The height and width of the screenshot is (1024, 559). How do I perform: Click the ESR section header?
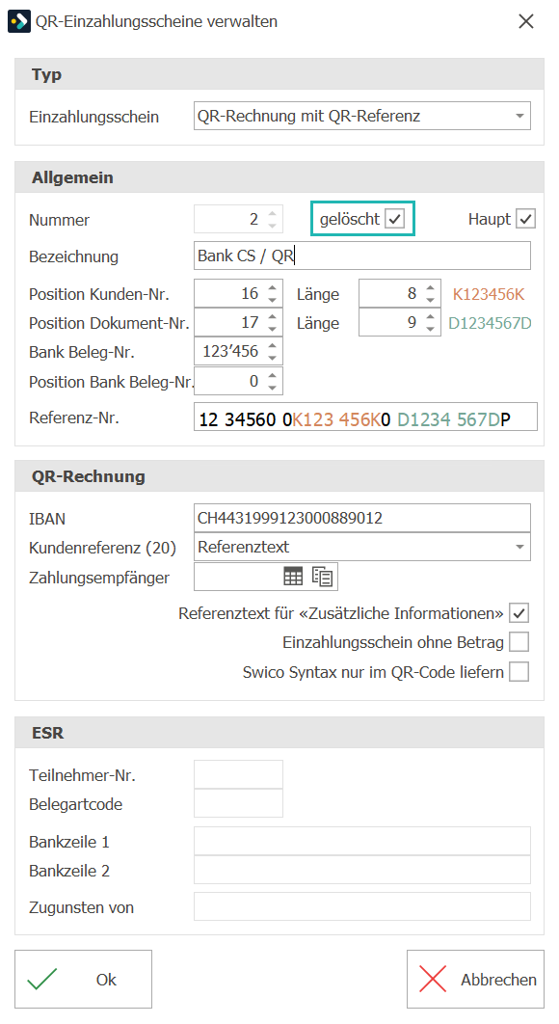(279, 733)
